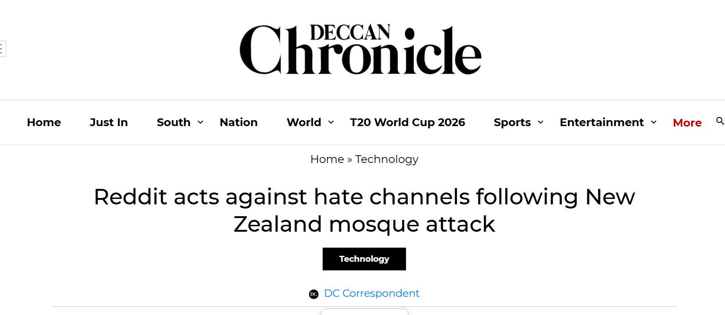
Task: Click Technology in the breadcrumb trail
Action: pos(386,159)
